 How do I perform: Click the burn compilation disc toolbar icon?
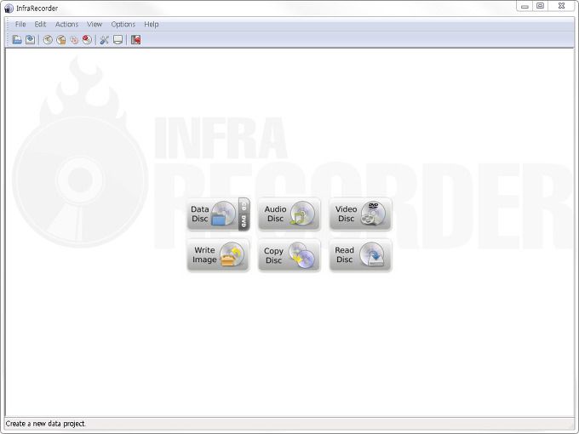point(48,39)
